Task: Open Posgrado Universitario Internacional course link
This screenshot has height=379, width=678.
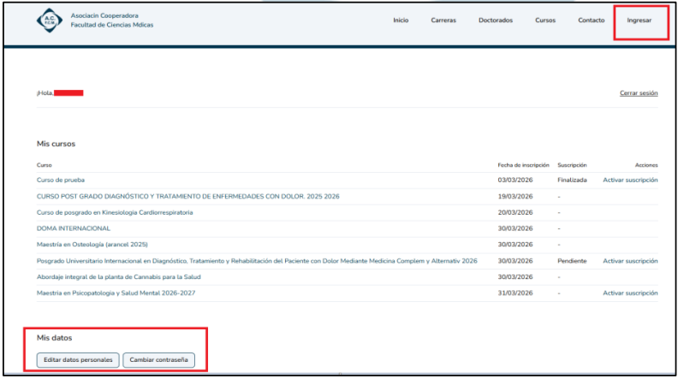Action: (257, 261)
